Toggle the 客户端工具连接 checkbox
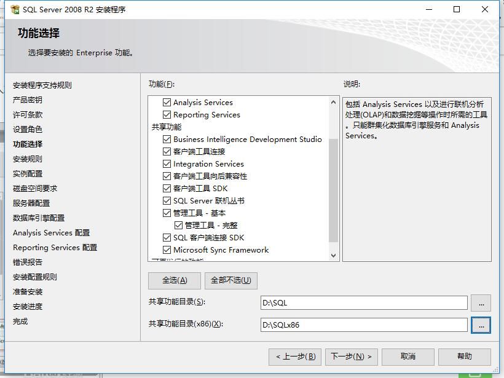504x378 pixels. point(167,151)
